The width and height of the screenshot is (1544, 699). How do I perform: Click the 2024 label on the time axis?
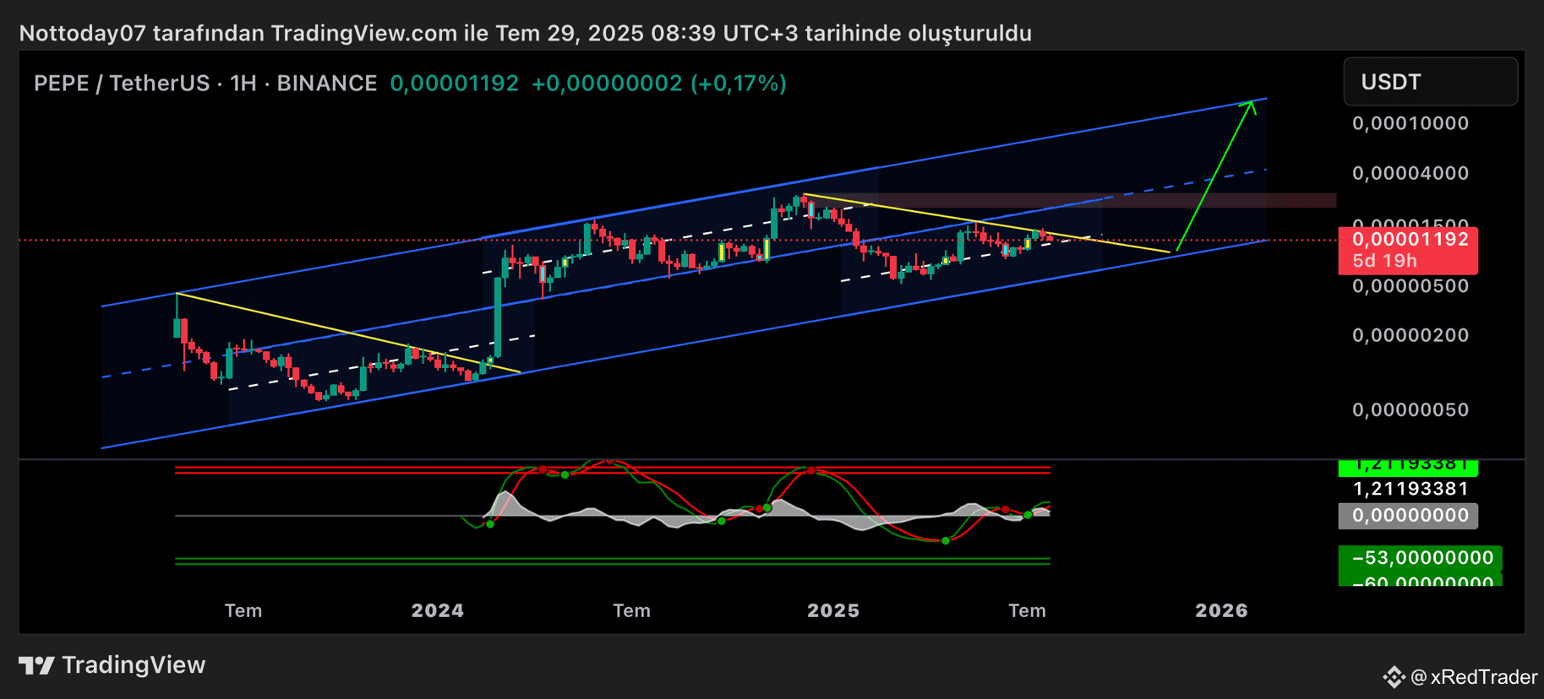coord(438,610)
